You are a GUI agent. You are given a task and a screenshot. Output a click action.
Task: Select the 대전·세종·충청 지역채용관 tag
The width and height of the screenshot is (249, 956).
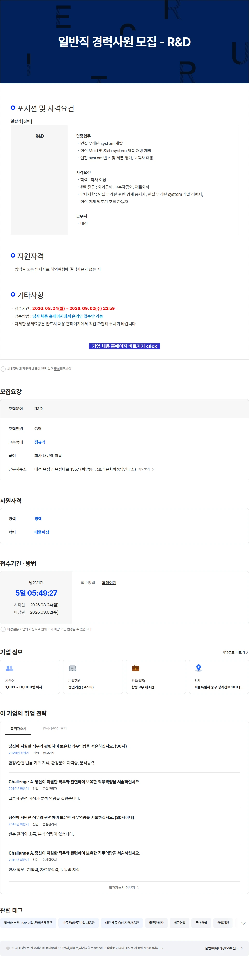(122, 923)
